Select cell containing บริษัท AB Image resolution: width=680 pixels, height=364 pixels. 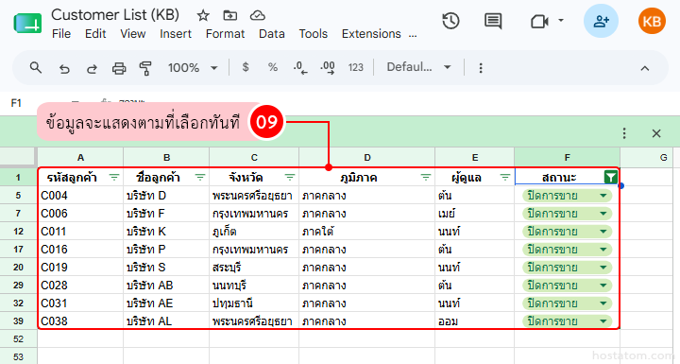[x=166, y=286]
